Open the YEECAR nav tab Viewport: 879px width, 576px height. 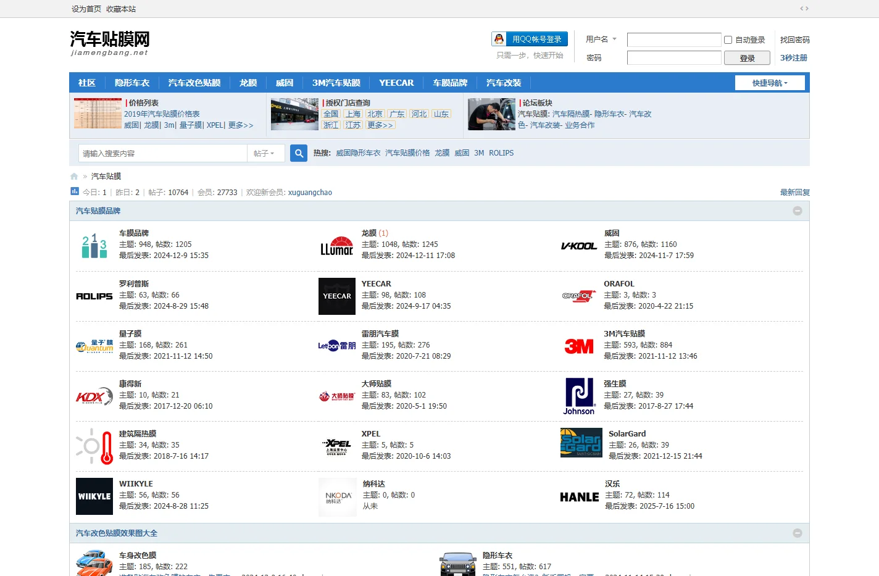396,83
